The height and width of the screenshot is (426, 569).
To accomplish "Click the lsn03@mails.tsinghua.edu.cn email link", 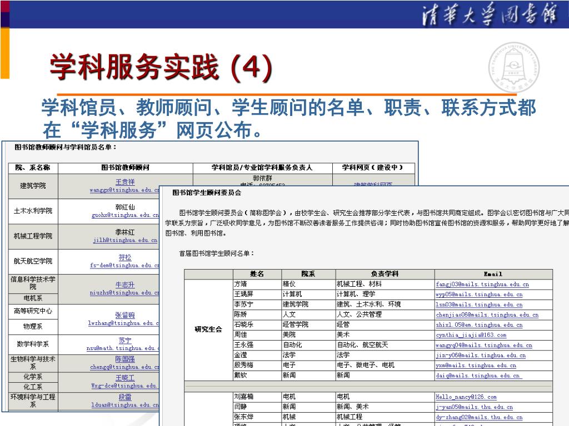I will (479, 305).
